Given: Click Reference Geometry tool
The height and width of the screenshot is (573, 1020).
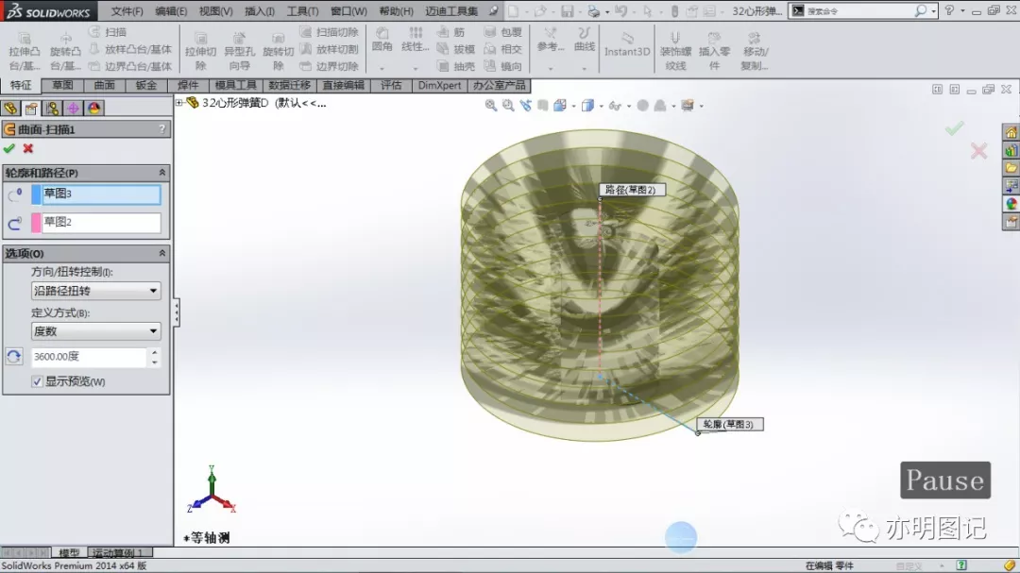Looking at the screenshot, I should point(551,41).
